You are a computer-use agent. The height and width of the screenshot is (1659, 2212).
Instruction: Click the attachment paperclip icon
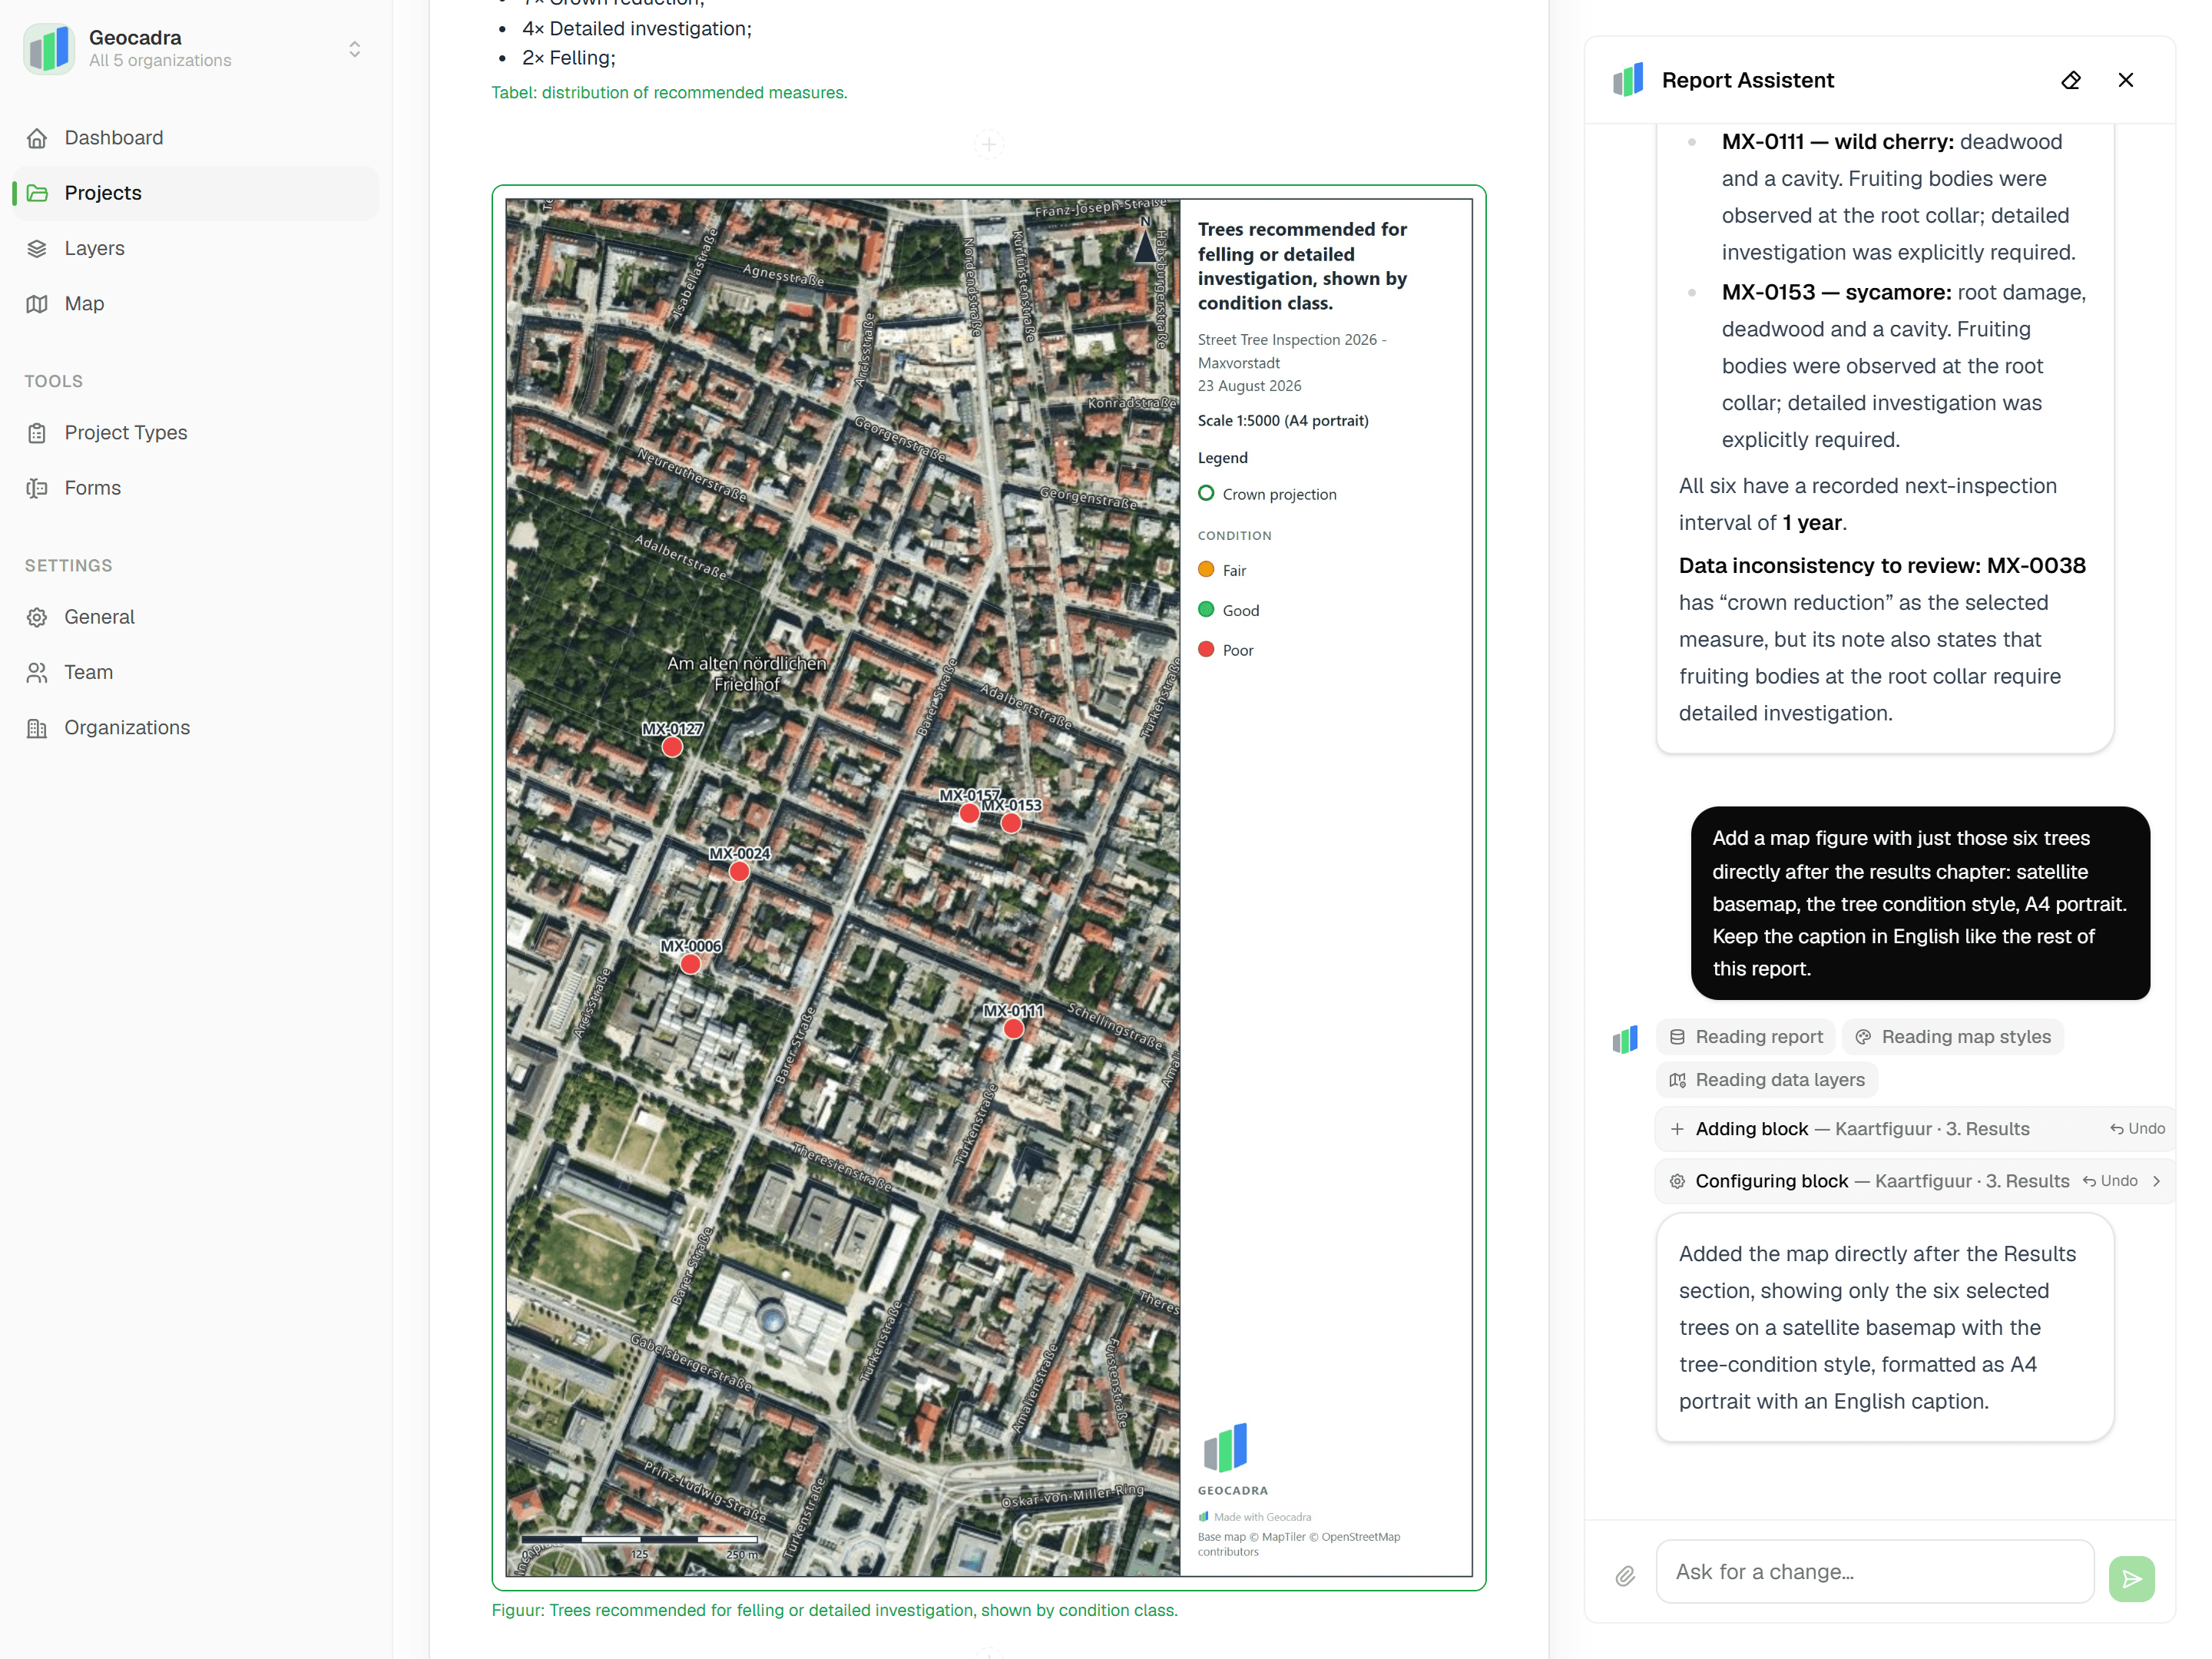[1625, 1576]
